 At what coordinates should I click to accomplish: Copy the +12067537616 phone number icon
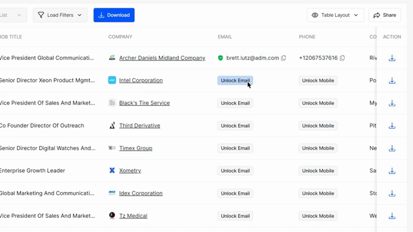[x=342, y=58]
